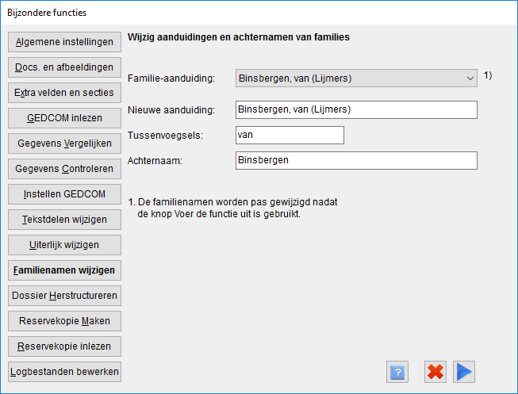The image size is (518, 394).
Task: Click Reservekopie Maken button
Action: tap(64, 321)
